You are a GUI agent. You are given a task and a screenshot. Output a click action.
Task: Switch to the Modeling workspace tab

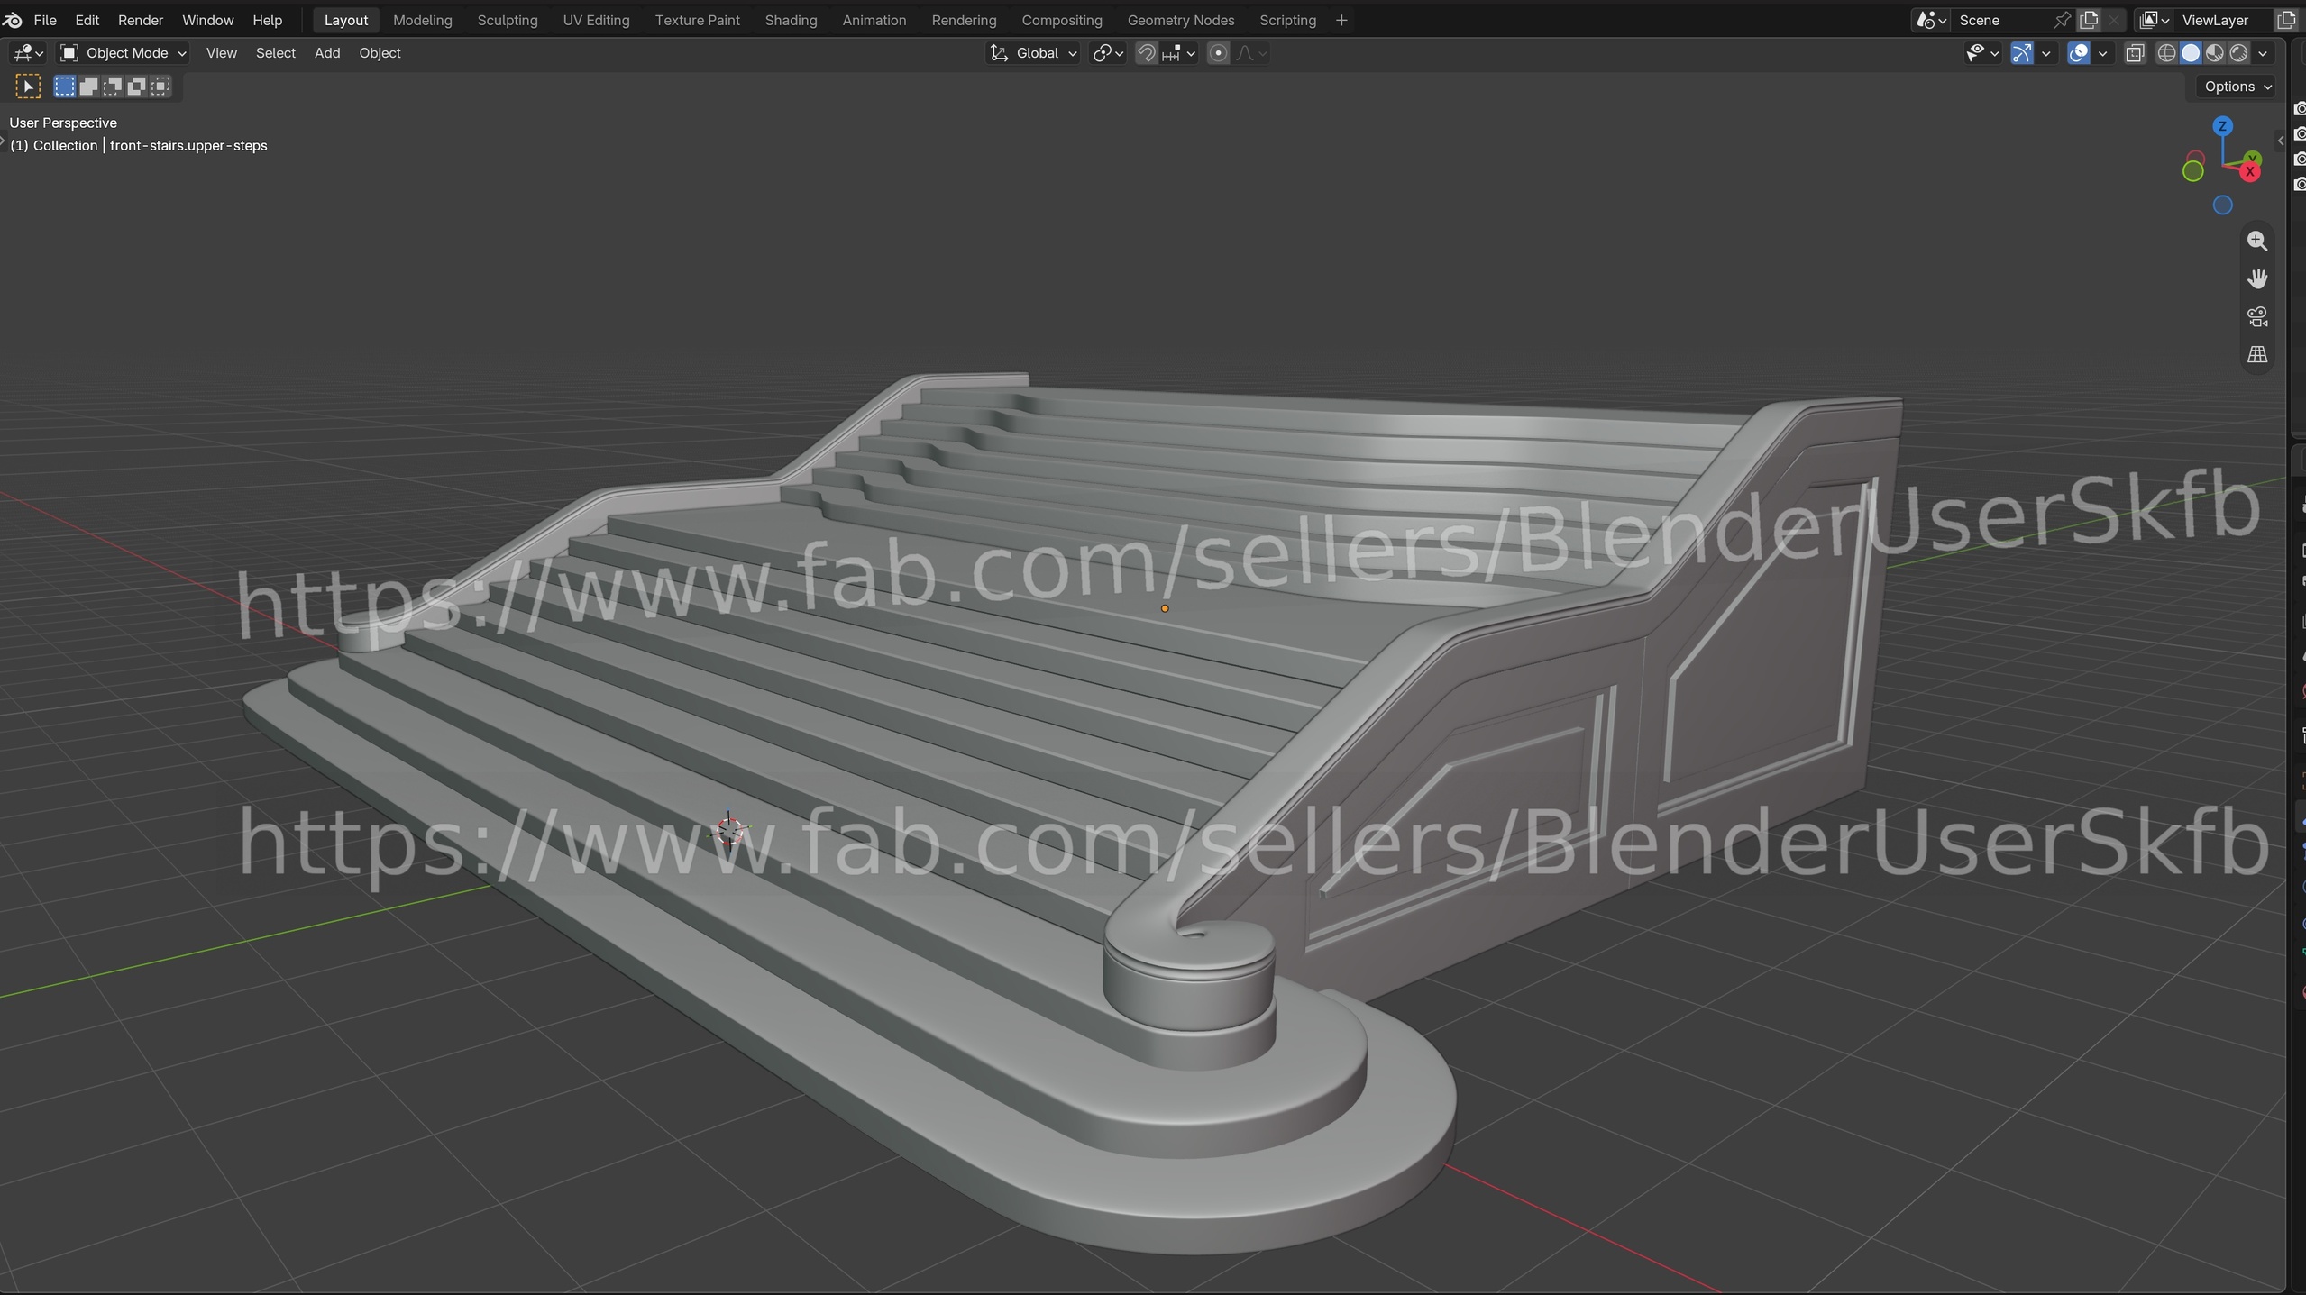click(423, 20)
